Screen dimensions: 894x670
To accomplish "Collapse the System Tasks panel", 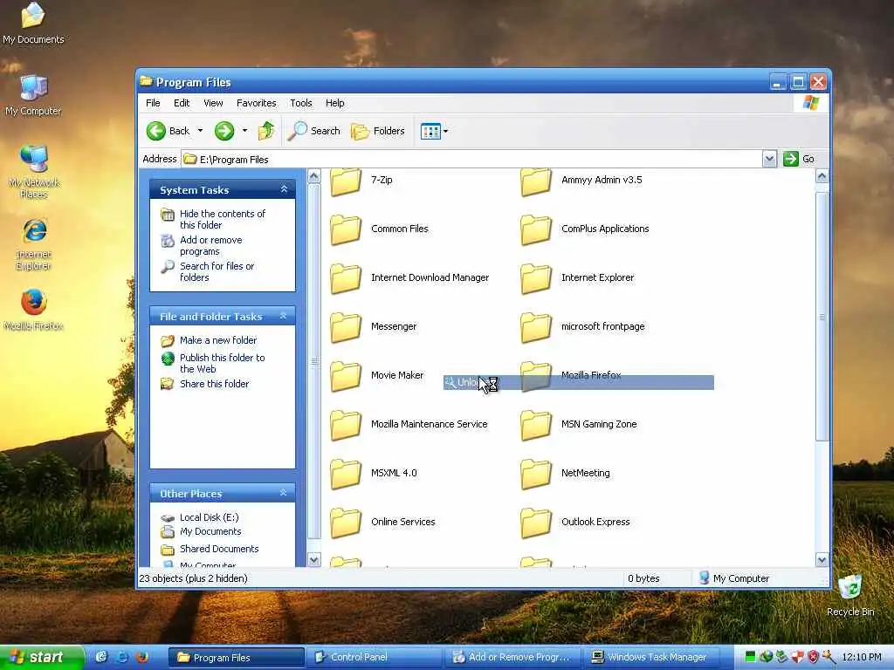I will coord(284,189).
